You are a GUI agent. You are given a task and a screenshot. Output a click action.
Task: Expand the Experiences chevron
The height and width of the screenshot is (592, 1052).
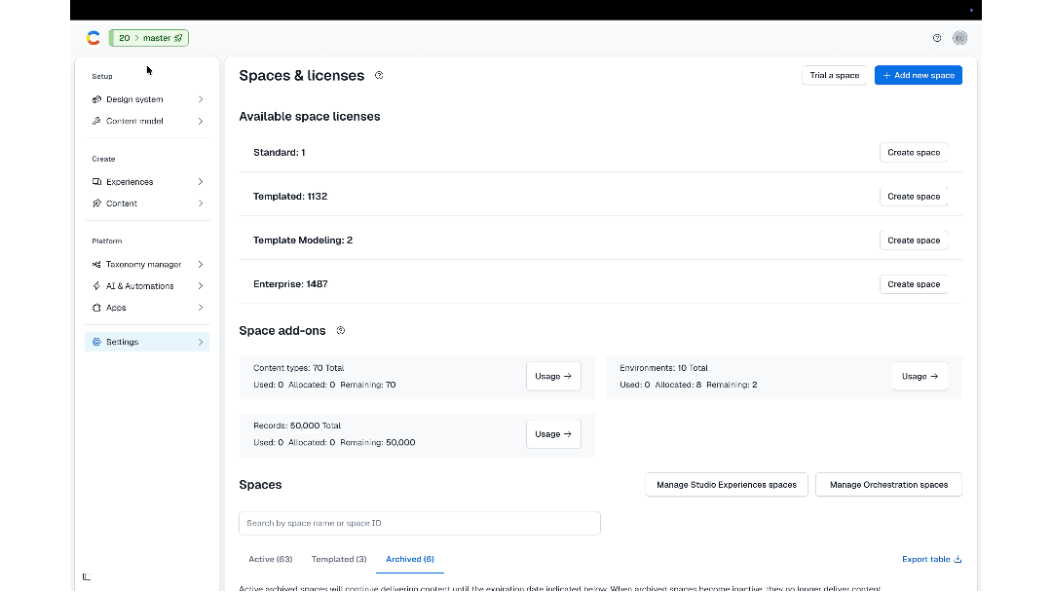[x=201, y=182]
